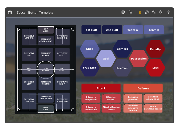The image size is (179, 130).
Task: Select the Defensive Centre zone
Action: 46,83
